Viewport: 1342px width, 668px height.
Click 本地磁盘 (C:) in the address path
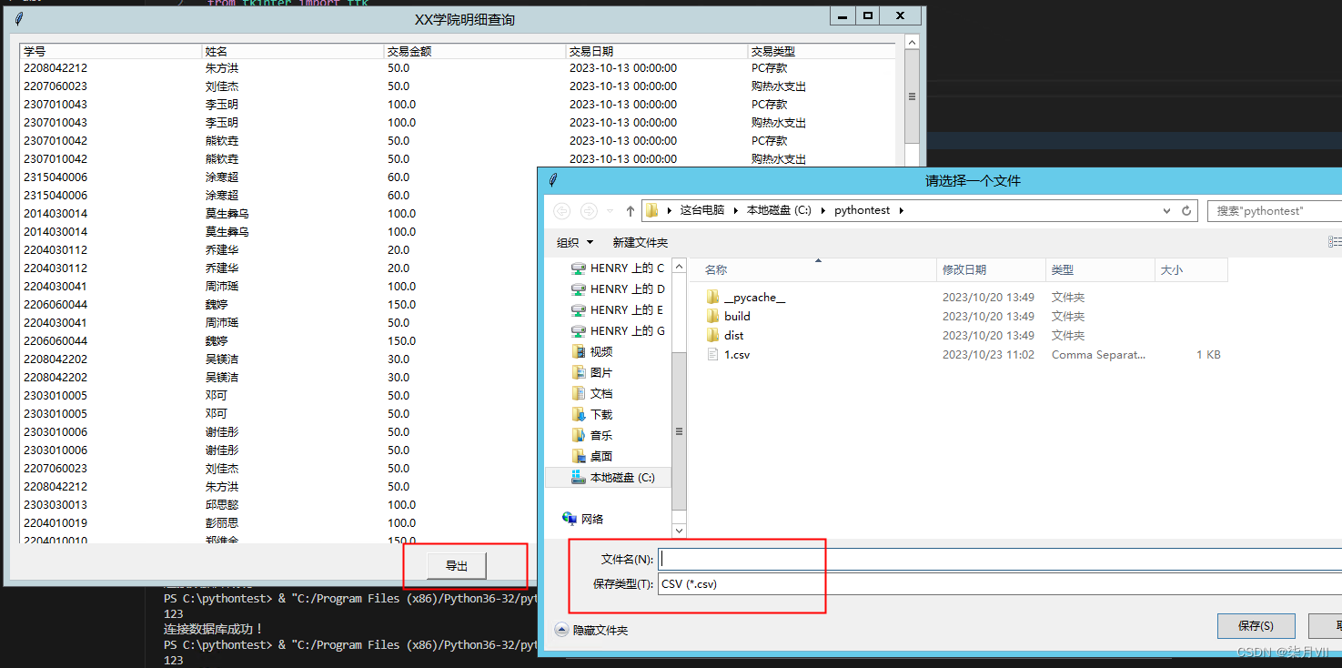tap(779, 210)
